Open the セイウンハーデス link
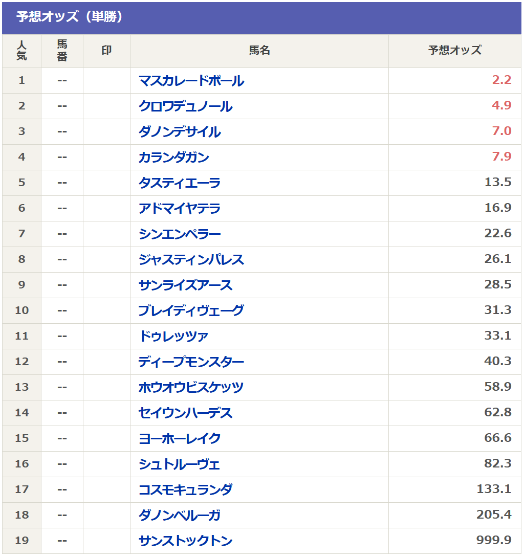Screen dimensions: 524x558 (185, 413)
